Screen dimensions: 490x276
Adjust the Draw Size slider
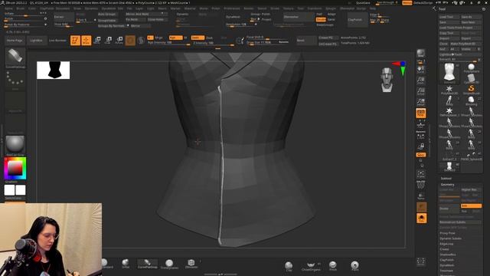pos(268,42)
